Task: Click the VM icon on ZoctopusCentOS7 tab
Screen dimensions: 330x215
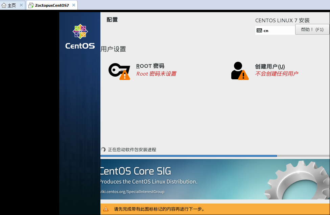Action: (x=31, y=5)
